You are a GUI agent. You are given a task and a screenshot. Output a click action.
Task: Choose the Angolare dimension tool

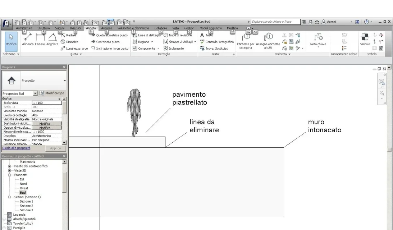point(52,39)
